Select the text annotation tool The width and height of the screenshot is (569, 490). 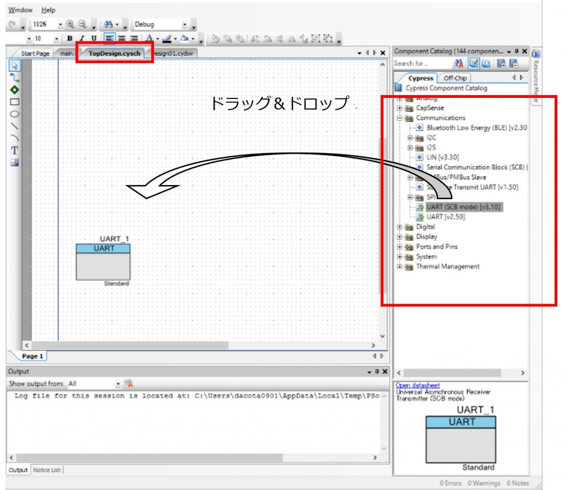[14, 150]
